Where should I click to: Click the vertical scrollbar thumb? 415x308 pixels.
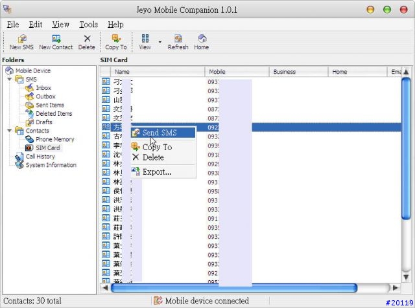pyautogui.click(x=407, y=148)
